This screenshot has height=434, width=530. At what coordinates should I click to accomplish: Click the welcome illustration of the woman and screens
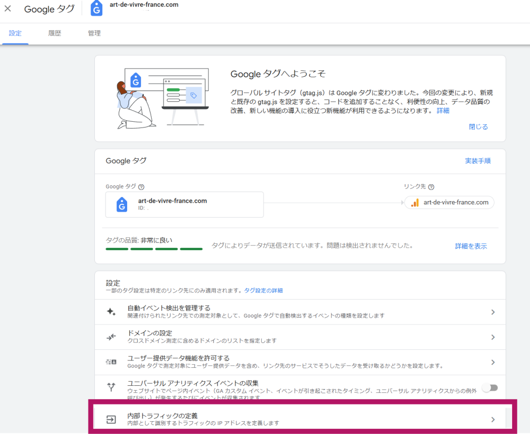pyautogui.click(x=163, y=98)
